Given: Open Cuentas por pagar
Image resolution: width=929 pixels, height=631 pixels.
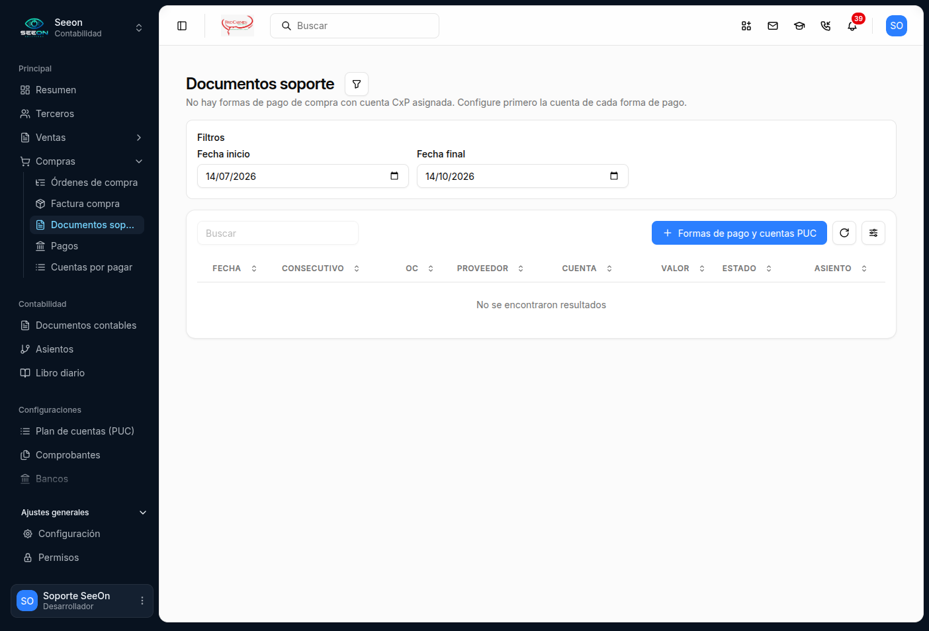Looking at the screenshot, I should pos(87,267).
